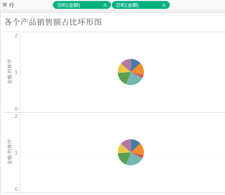
Task: Pick the green slice in the upper pie
Action: [x=123, y=77]
